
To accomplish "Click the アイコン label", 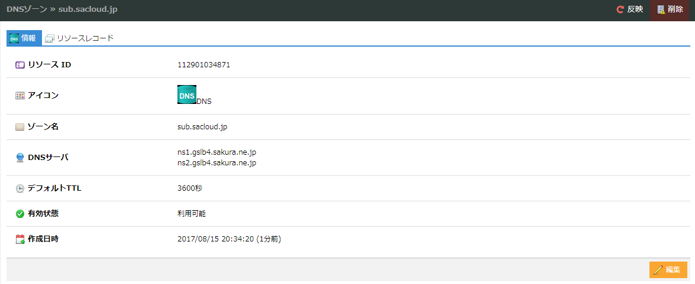I will (x=43, y=95).
